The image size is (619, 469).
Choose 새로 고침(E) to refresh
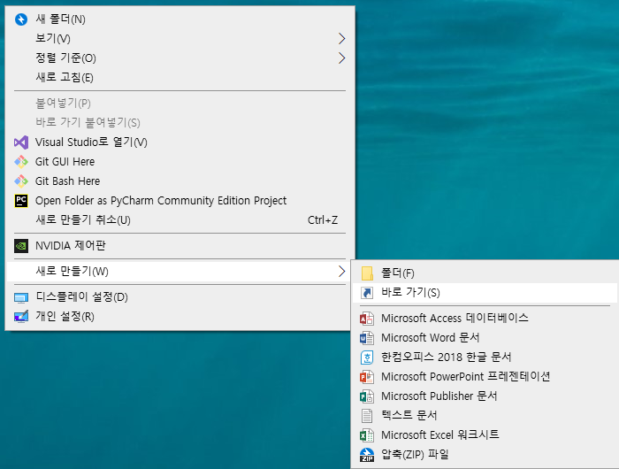(180, 78)
